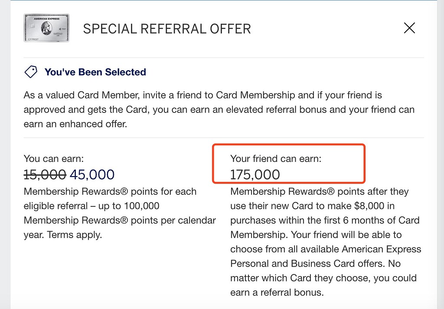Click the American Express Platinum card image

click(x=46, y=28)
